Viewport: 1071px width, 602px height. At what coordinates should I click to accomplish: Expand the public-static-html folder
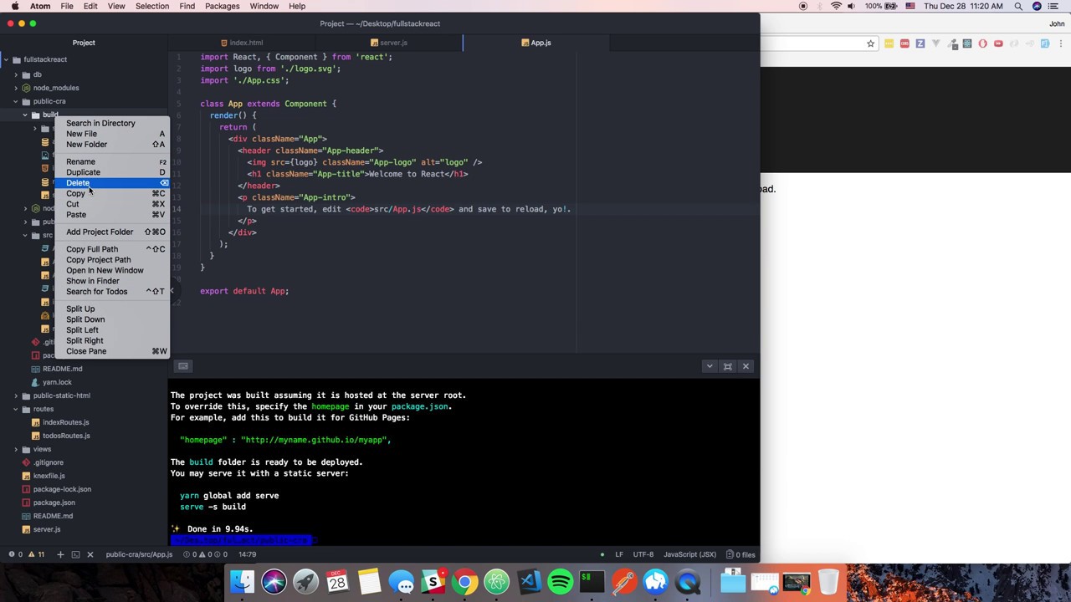16,395
